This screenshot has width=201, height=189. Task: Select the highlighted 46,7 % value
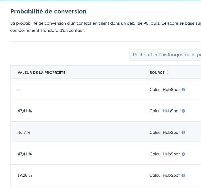[x=24, y=132]
